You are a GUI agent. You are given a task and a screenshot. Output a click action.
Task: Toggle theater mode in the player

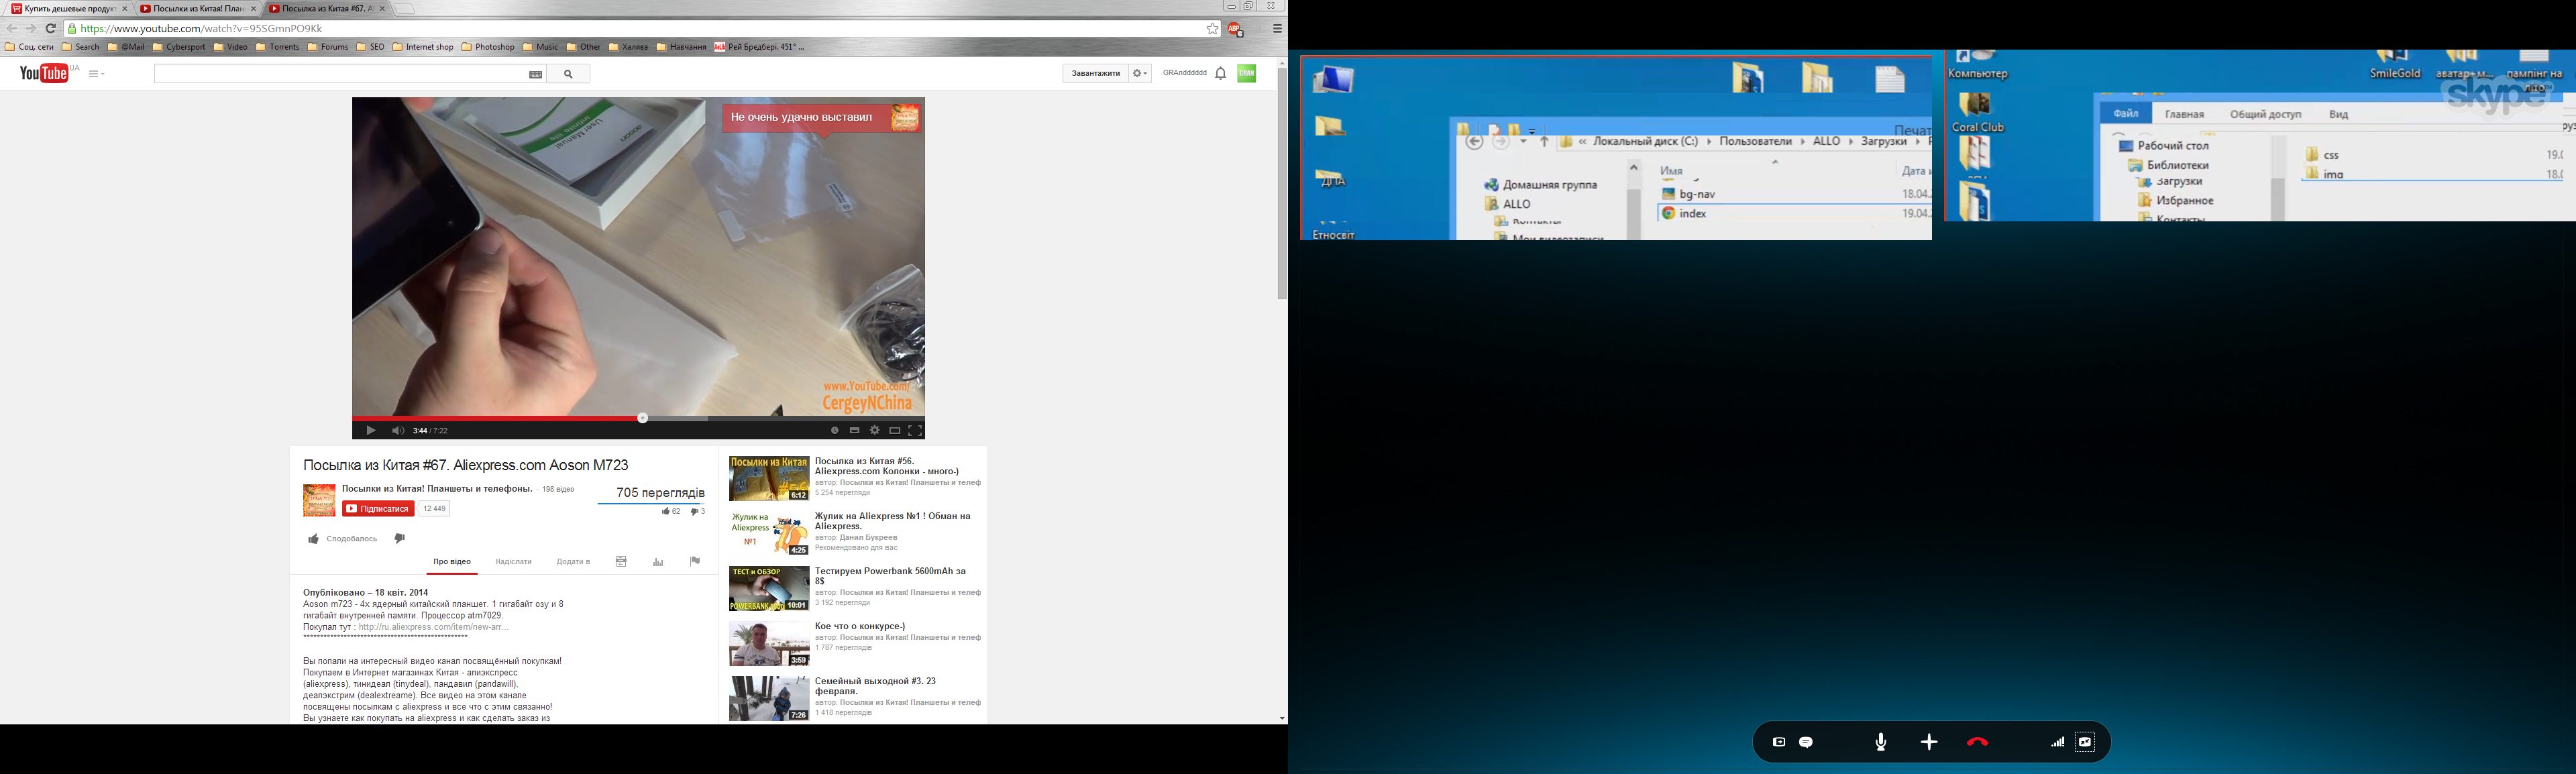pyautogui.click(x=895, y=430)
